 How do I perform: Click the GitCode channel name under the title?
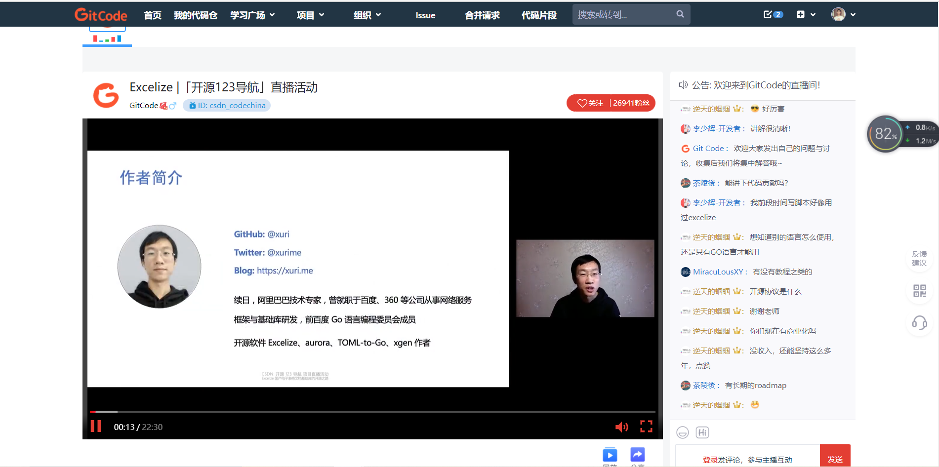(144, 106)
